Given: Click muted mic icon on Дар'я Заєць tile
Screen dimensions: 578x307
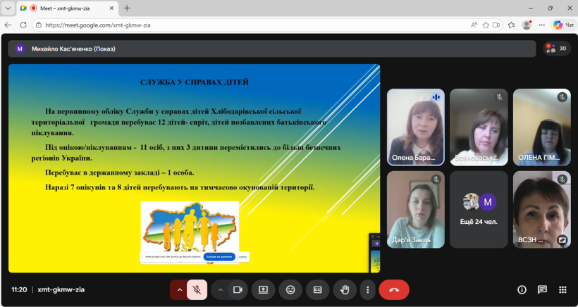Looking at the screenshot, I should click(436, 180).
